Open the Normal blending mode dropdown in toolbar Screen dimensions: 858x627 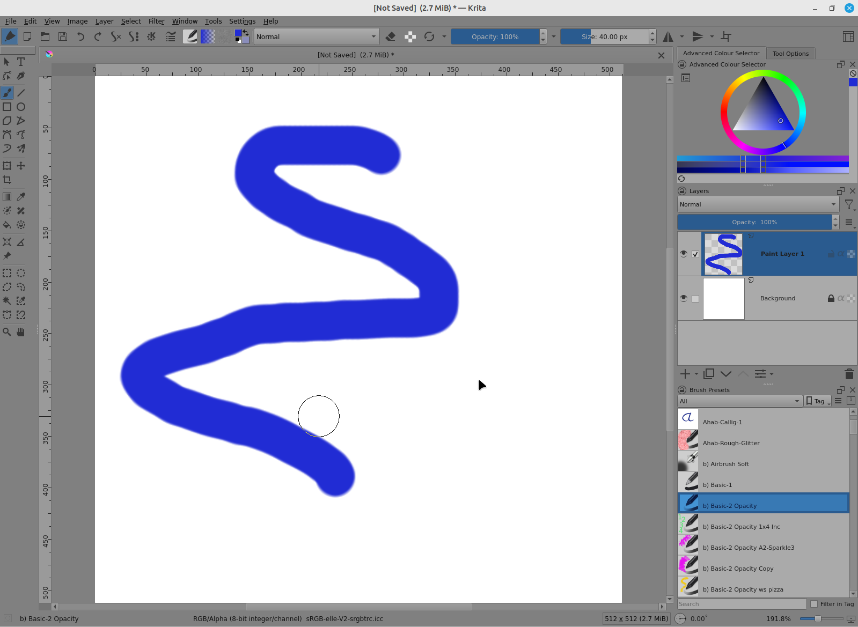(316, 36)
